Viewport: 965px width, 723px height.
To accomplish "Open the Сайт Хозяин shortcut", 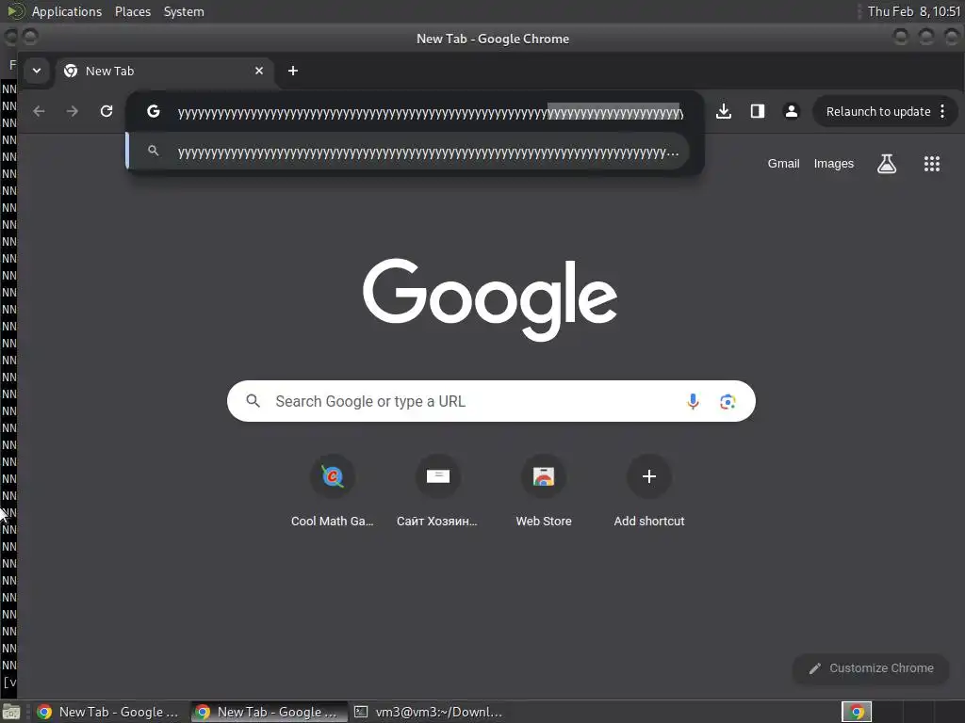I will tap(437, 490).
